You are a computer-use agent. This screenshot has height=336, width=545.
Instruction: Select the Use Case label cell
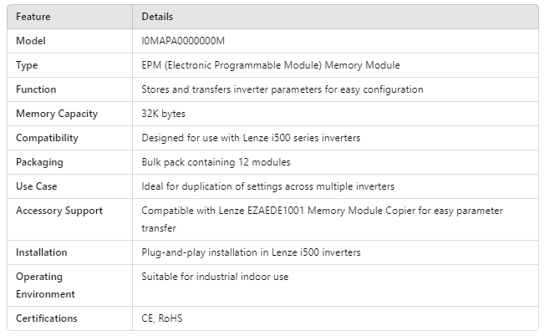tap(37, 186)
